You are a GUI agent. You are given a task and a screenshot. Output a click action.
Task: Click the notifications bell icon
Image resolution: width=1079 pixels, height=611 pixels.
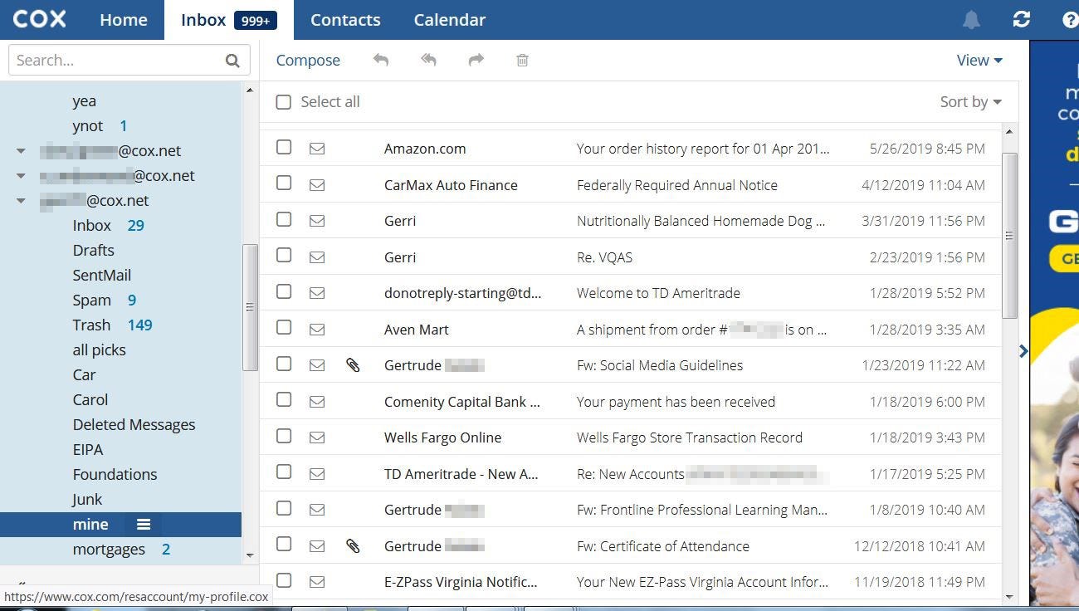971,20
